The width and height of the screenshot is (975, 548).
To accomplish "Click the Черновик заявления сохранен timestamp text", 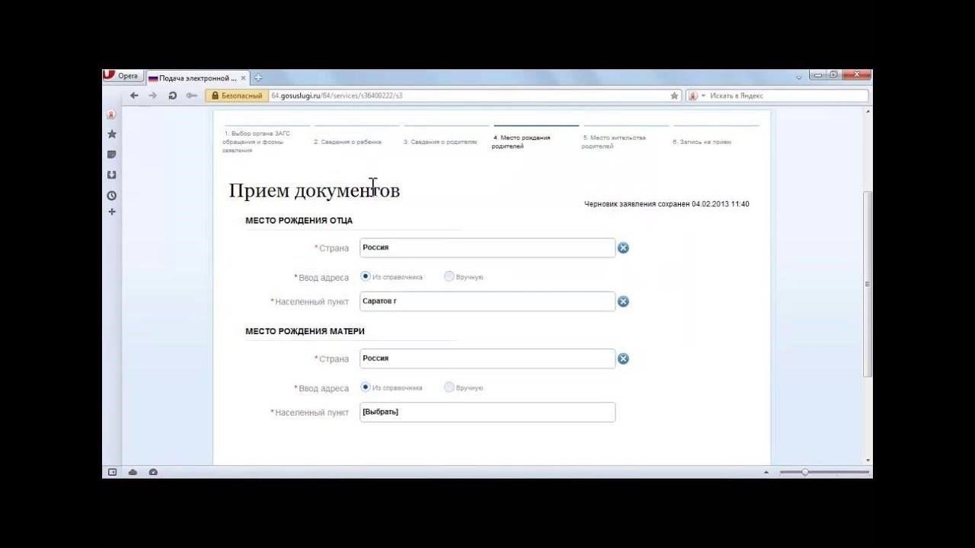I will click(x=667, y=204).
